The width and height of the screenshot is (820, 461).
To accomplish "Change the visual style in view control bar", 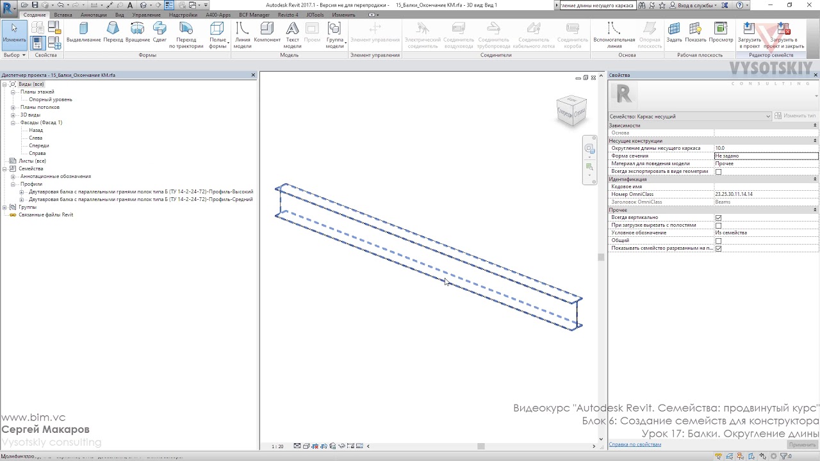I will 307,446.
